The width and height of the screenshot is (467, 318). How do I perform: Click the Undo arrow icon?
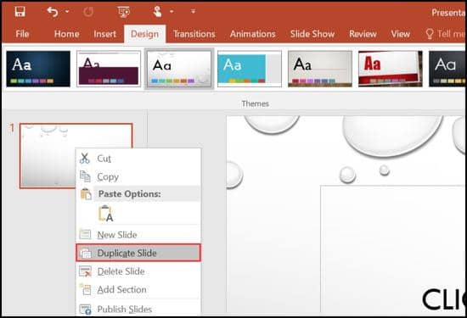tap(53, 12)
